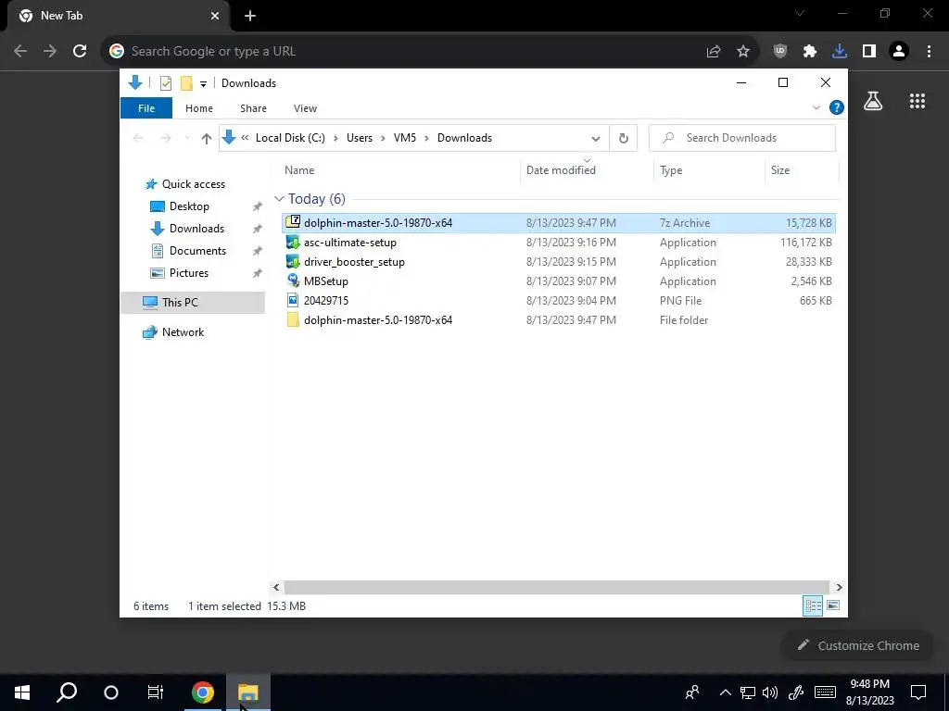Click the Search Downloads field
Screen dimensions: 949x711
[742, 138]
